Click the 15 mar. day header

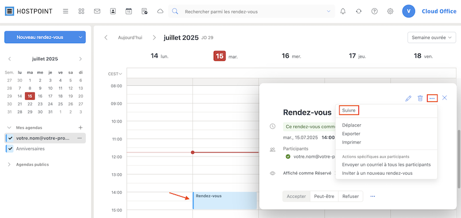point(225,56)
